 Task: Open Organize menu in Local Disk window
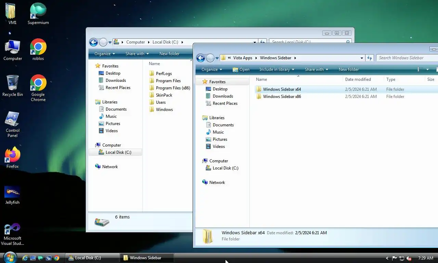(x=105, y=54)
